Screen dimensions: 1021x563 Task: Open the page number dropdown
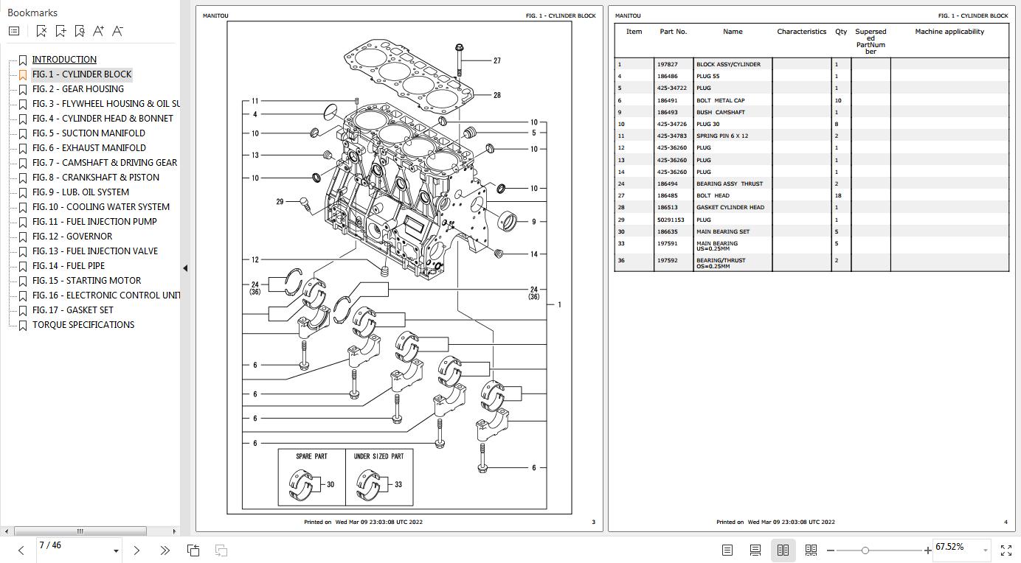coord(116,551)
